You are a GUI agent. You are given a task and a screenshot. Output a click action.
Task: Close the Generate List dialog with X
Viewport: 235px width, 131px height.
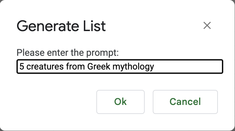click(207, 25)
